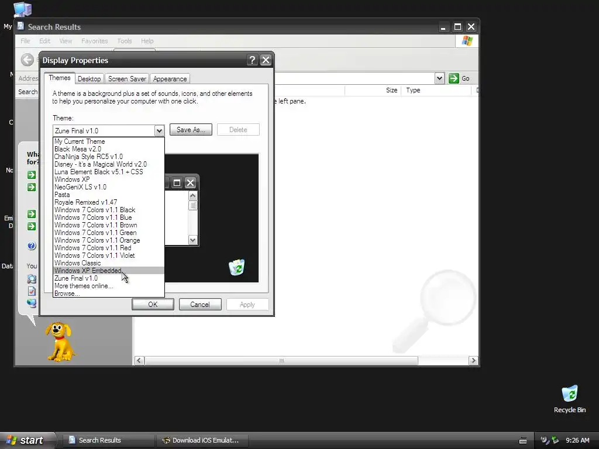Screen dimensions: 599x449
Task: Click the horizontal scrollbar thumb
Action: [x=281, y=360]
